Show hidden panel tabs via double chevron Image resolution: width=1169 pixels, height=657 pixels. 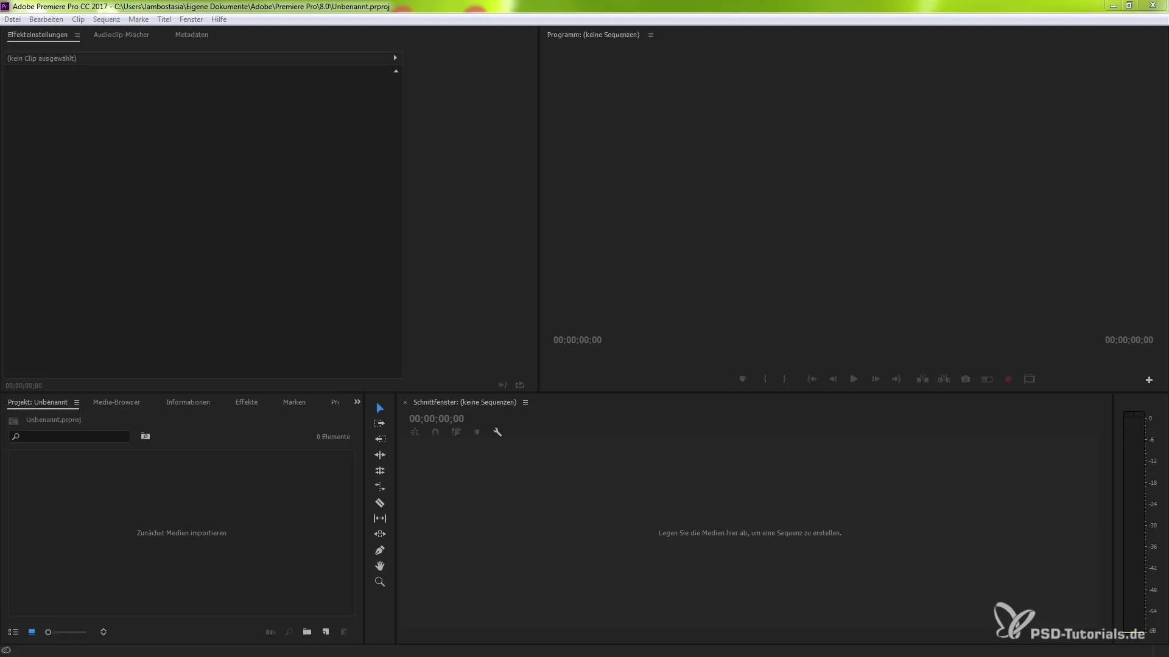pyautogui.click(x=357, y=402)
